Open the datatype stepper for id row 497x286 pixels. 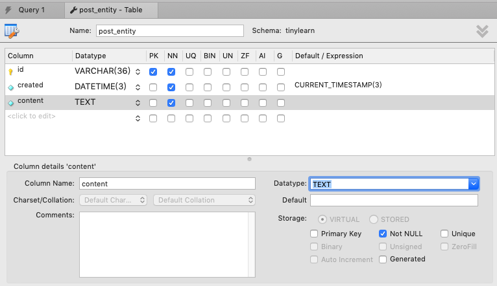click(138, 72)
